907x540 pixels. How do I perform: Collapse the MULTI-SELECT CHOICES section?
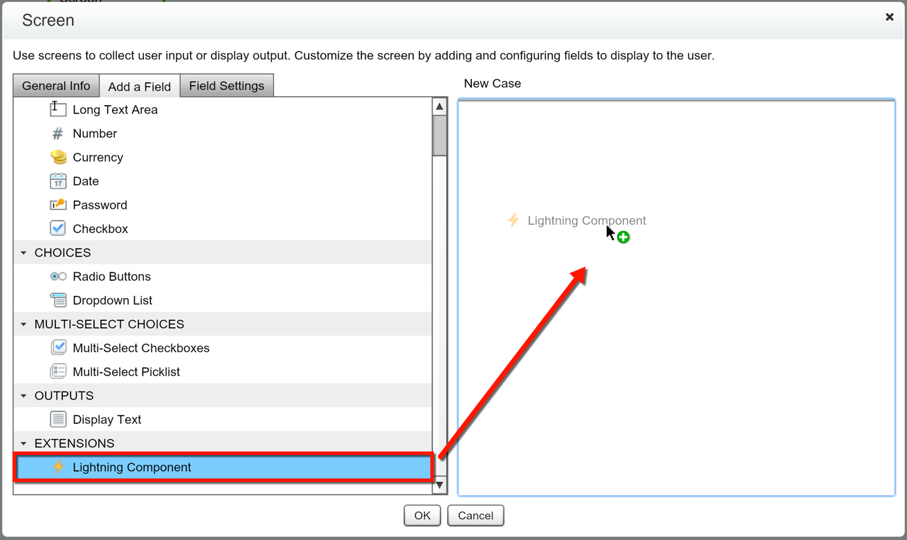pyautogui.click(x=24, y=324)
